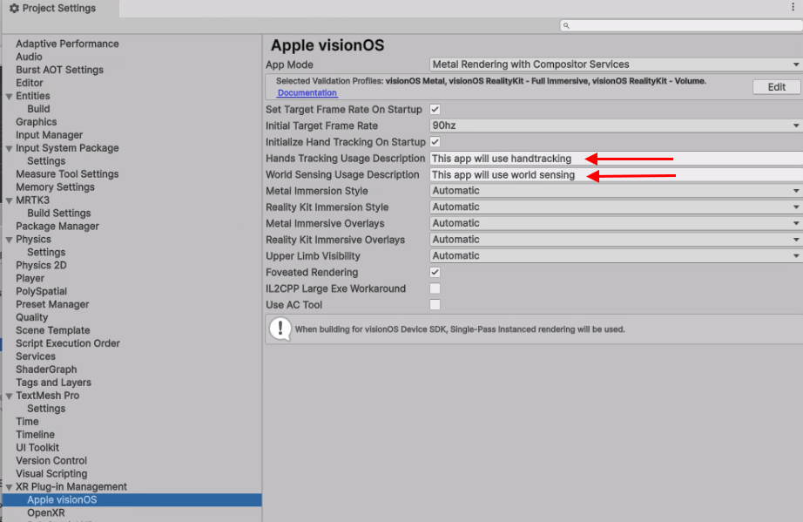The height and width of the screenshot is (522, 803).
Task: Open the Player settings
Action: point(30,278)
